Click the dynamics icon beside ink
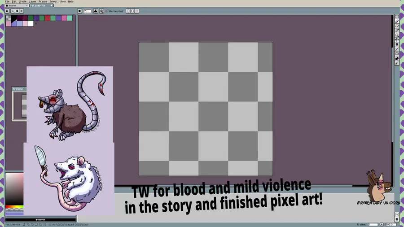This screenshot has width=404, height=227. coord(101,11)
